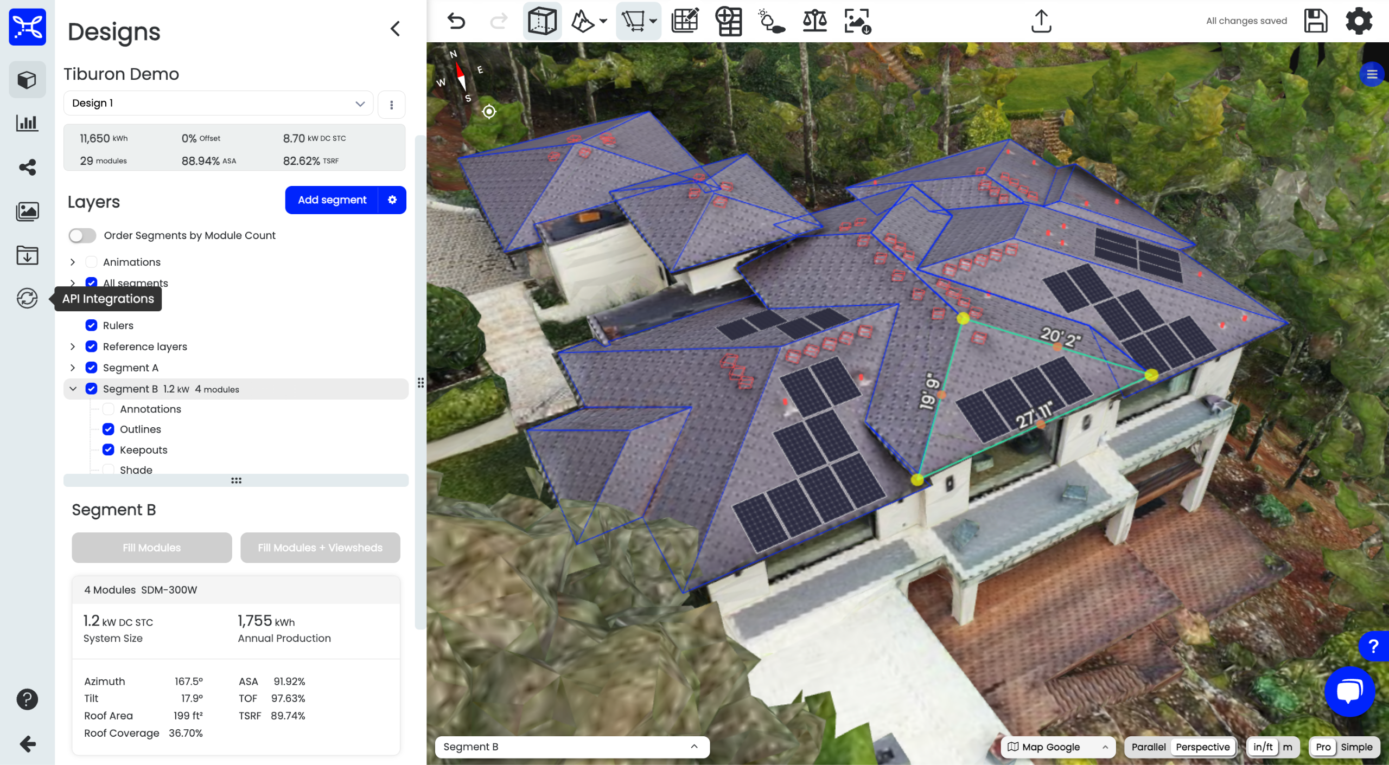
Task: Select the 3D cube view tool
Action: pos(541,21)
